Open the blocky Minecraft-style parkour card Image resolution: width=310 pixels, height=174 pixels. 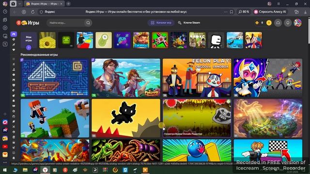click(x=55, y=118)
